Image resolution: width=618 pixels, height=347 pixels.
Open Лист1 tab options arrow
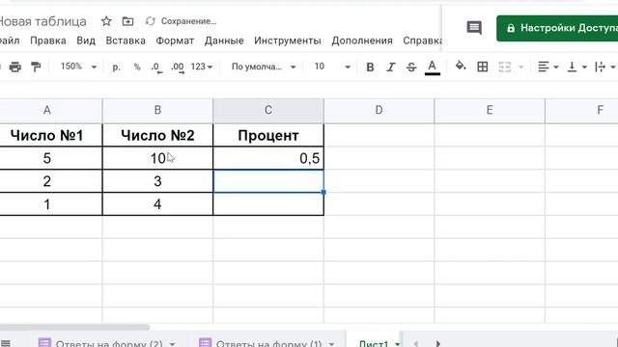point(397,344)
